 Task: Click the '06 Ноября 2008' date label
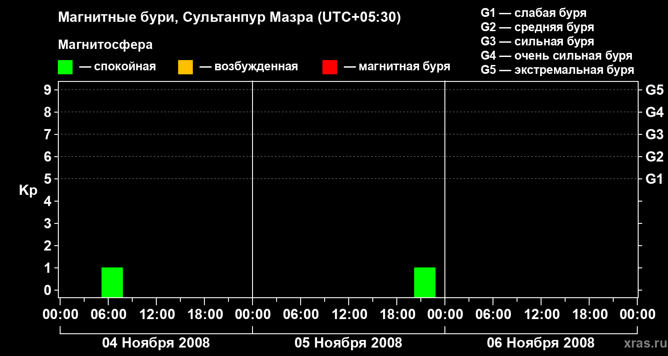point(541,343)
